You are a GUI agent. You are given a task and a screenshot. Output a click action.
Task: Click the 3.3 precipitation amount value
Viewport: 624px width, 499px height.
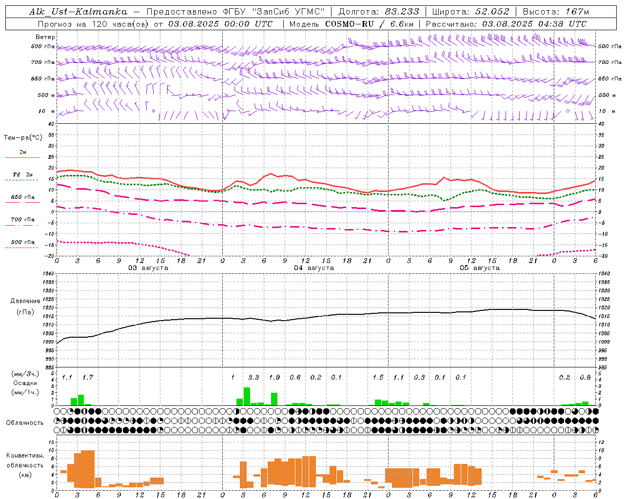tap(253, 378)
